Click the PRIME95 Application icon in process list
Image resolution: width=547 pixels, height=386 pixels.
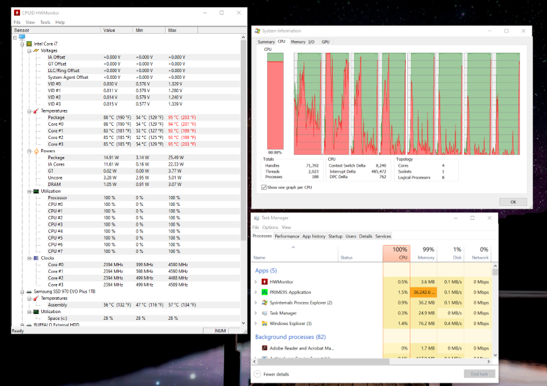(x=265, y=292)
